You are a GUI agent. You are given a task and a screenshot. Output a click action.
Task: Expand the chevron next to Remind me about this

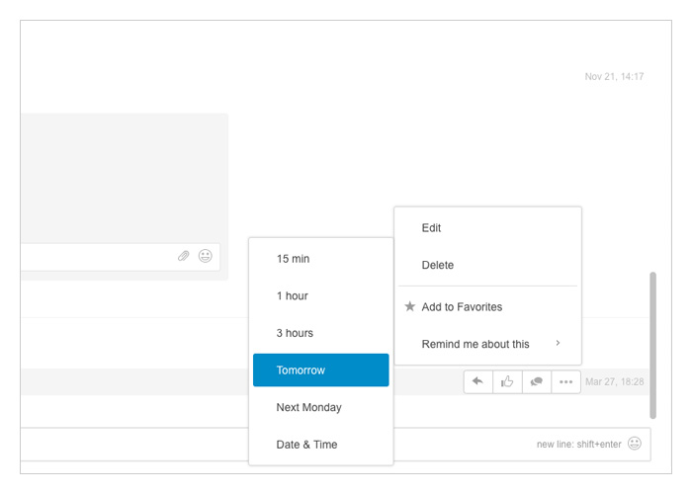558,343
